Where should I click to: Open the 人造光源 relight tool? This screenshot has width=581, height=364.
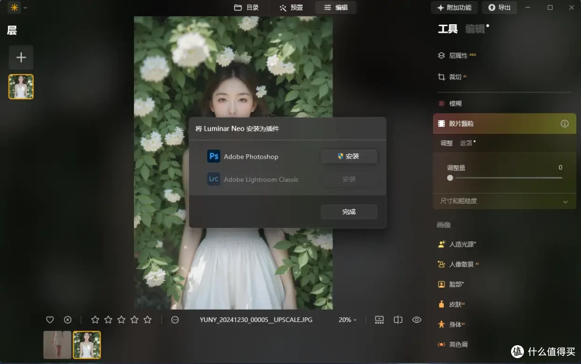point(457,245)
